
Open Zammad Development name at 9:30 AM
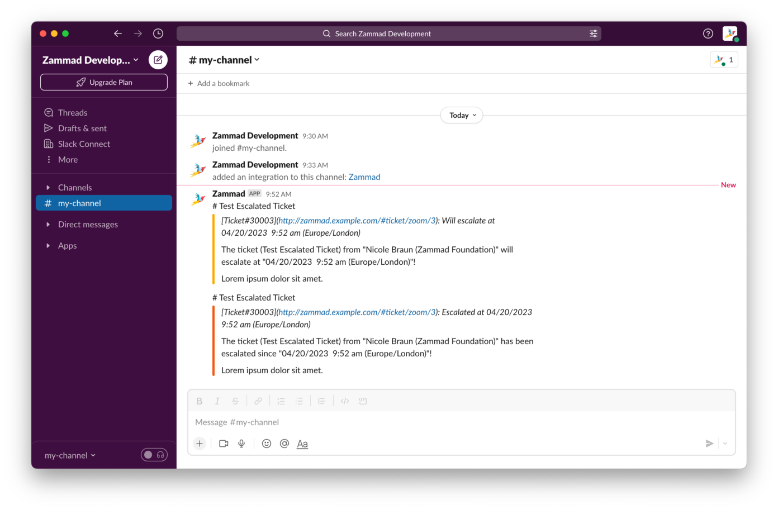pos(255,136)
